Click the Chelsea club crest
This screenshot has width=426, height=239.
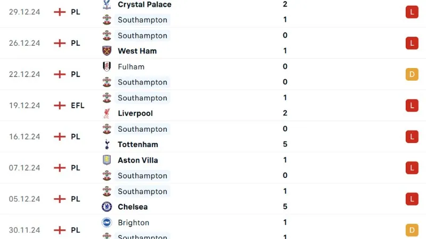point(107,207)
